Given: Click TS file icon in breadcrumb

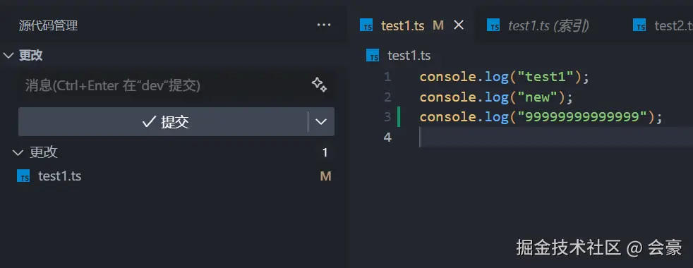Looking at the screenshot, I should click(373, 56).
